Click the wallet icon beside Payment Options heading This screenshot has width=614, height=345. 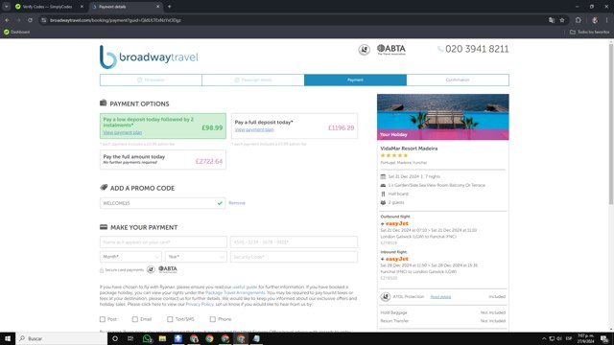click(x=103, y=103)
